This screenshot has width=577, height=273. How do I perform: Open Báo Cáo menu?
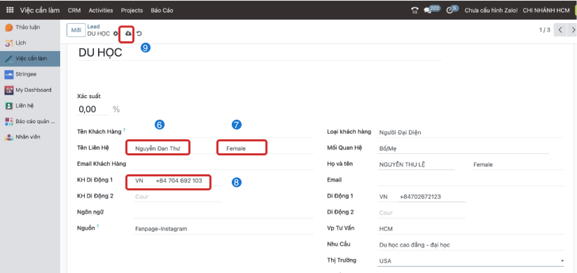162,10
